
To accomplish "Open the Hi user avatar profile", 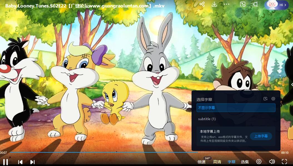I will pos(276,5).
